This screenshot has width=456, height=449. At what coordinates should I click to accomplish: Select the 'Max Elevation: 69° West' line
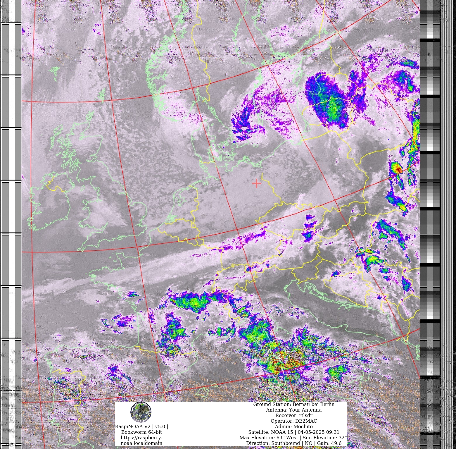tap(293, 438)
